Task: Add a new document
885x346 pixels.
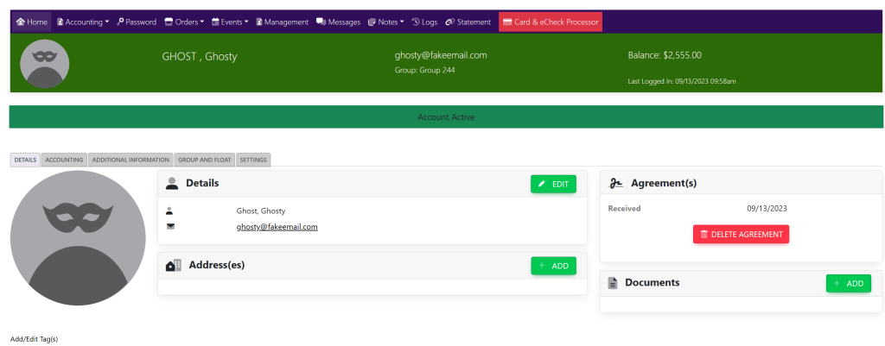Action: [x=848, y=283]
